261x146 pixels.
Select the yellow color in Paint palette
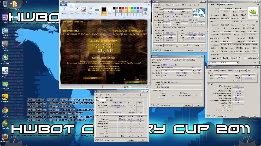[129, 8]
